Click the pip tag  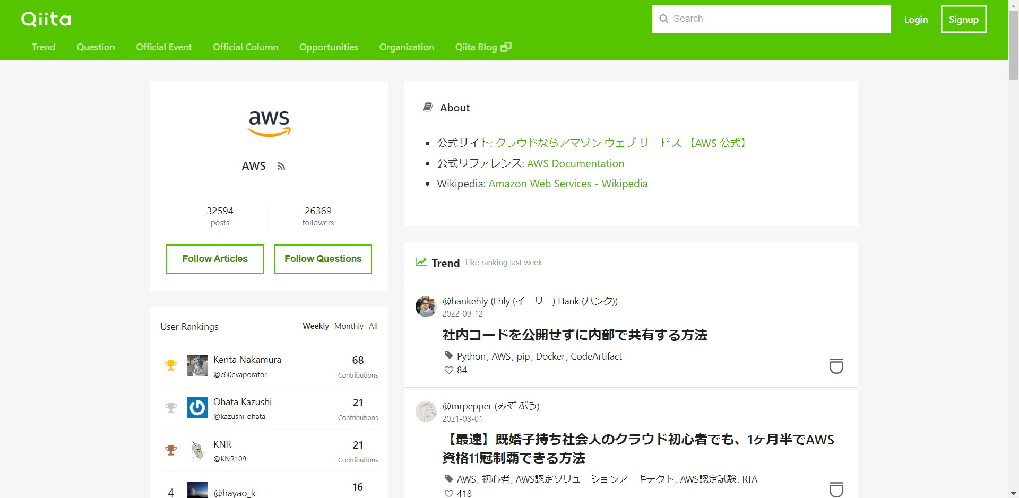(523, 356)
